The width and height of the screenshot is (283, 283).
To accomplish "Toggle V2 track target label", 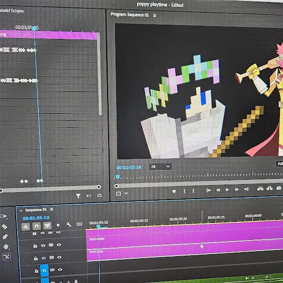I will pyautogui.click(x=43, y=258).
